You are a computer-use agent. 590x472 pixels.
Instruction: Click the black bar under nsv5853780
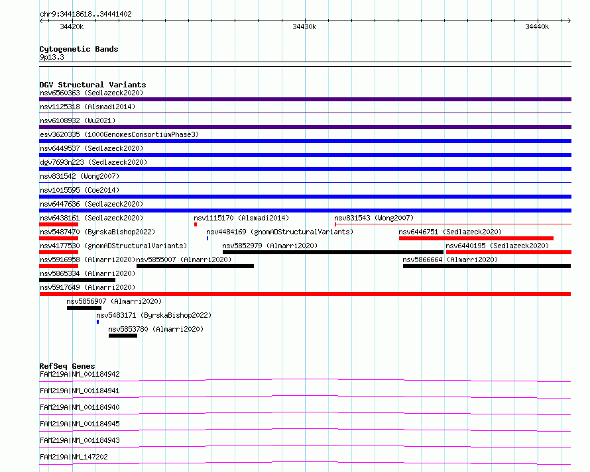[123, 336]
